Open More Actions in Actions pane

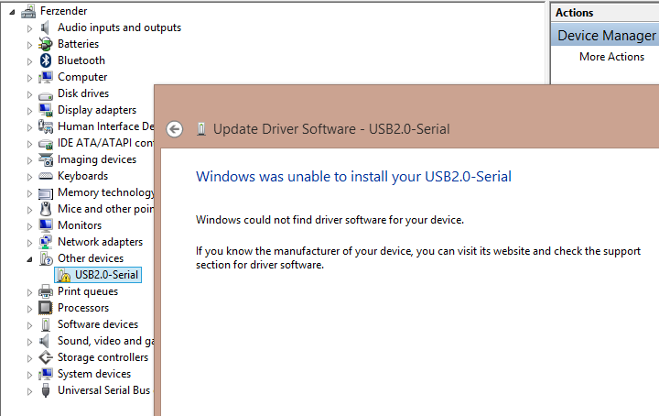coord(611,57)
